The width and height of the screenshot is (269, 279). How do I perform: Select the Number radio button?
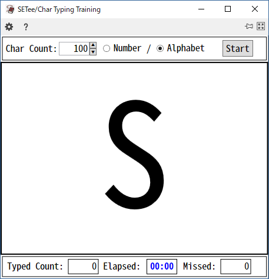(107, 48)
